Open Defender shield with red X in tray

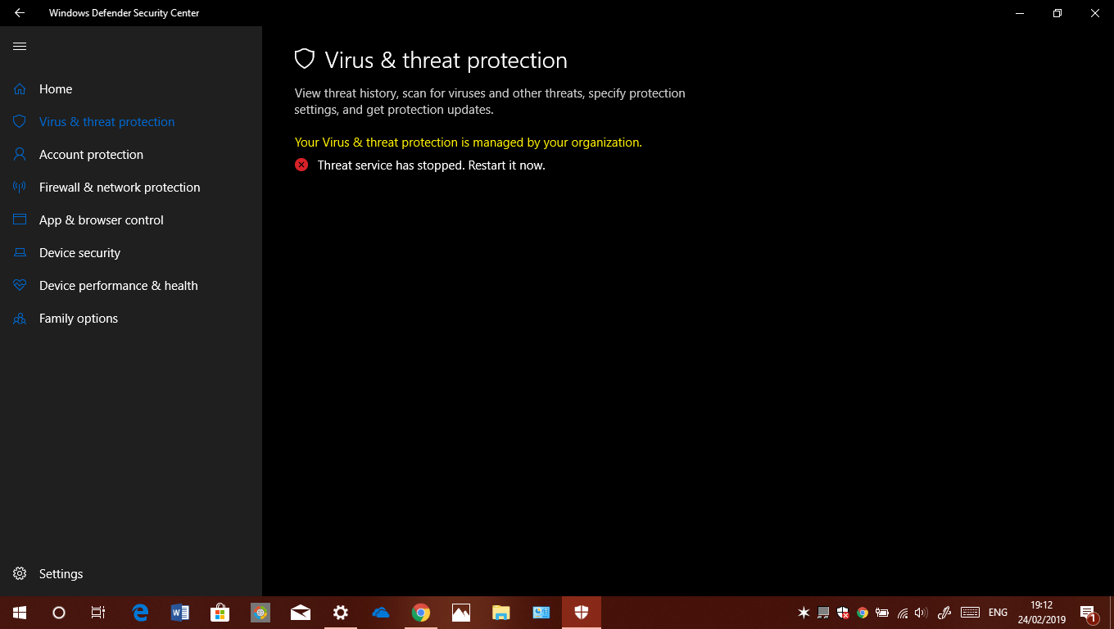pos(843,613)
